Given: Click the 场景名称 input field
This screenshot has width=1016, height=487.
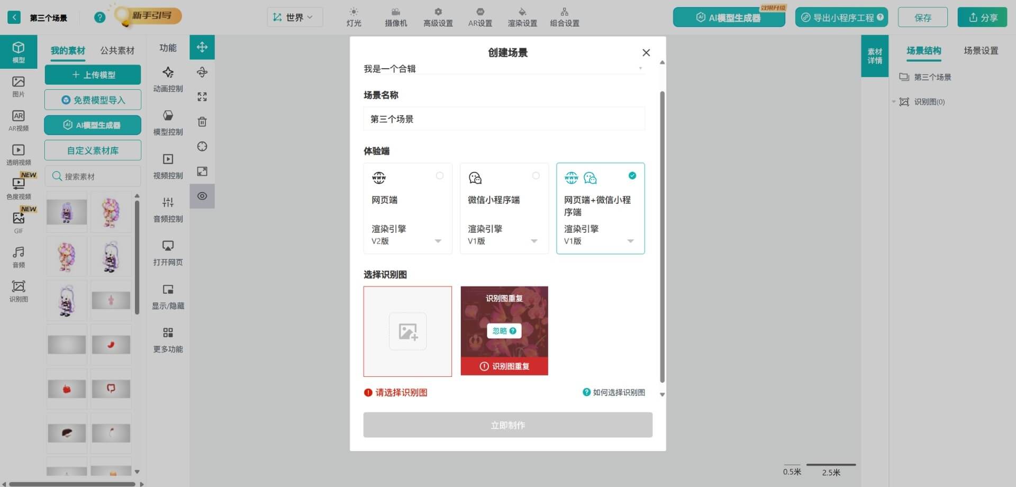Looking at the screenshot, I should 504,119.
